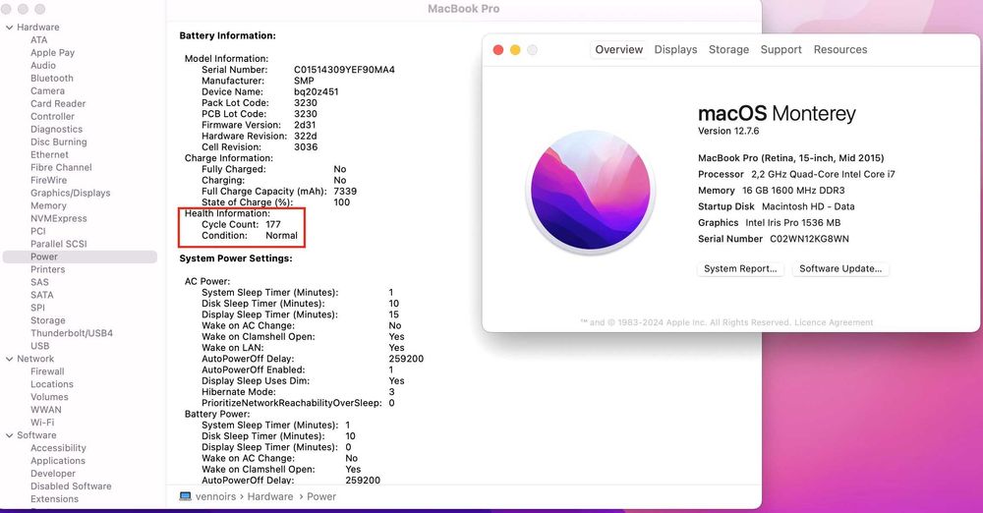The height and width of the screenshot is (513, 983).
Task: Switch to the Displays tab
Action: pos(675,49)
